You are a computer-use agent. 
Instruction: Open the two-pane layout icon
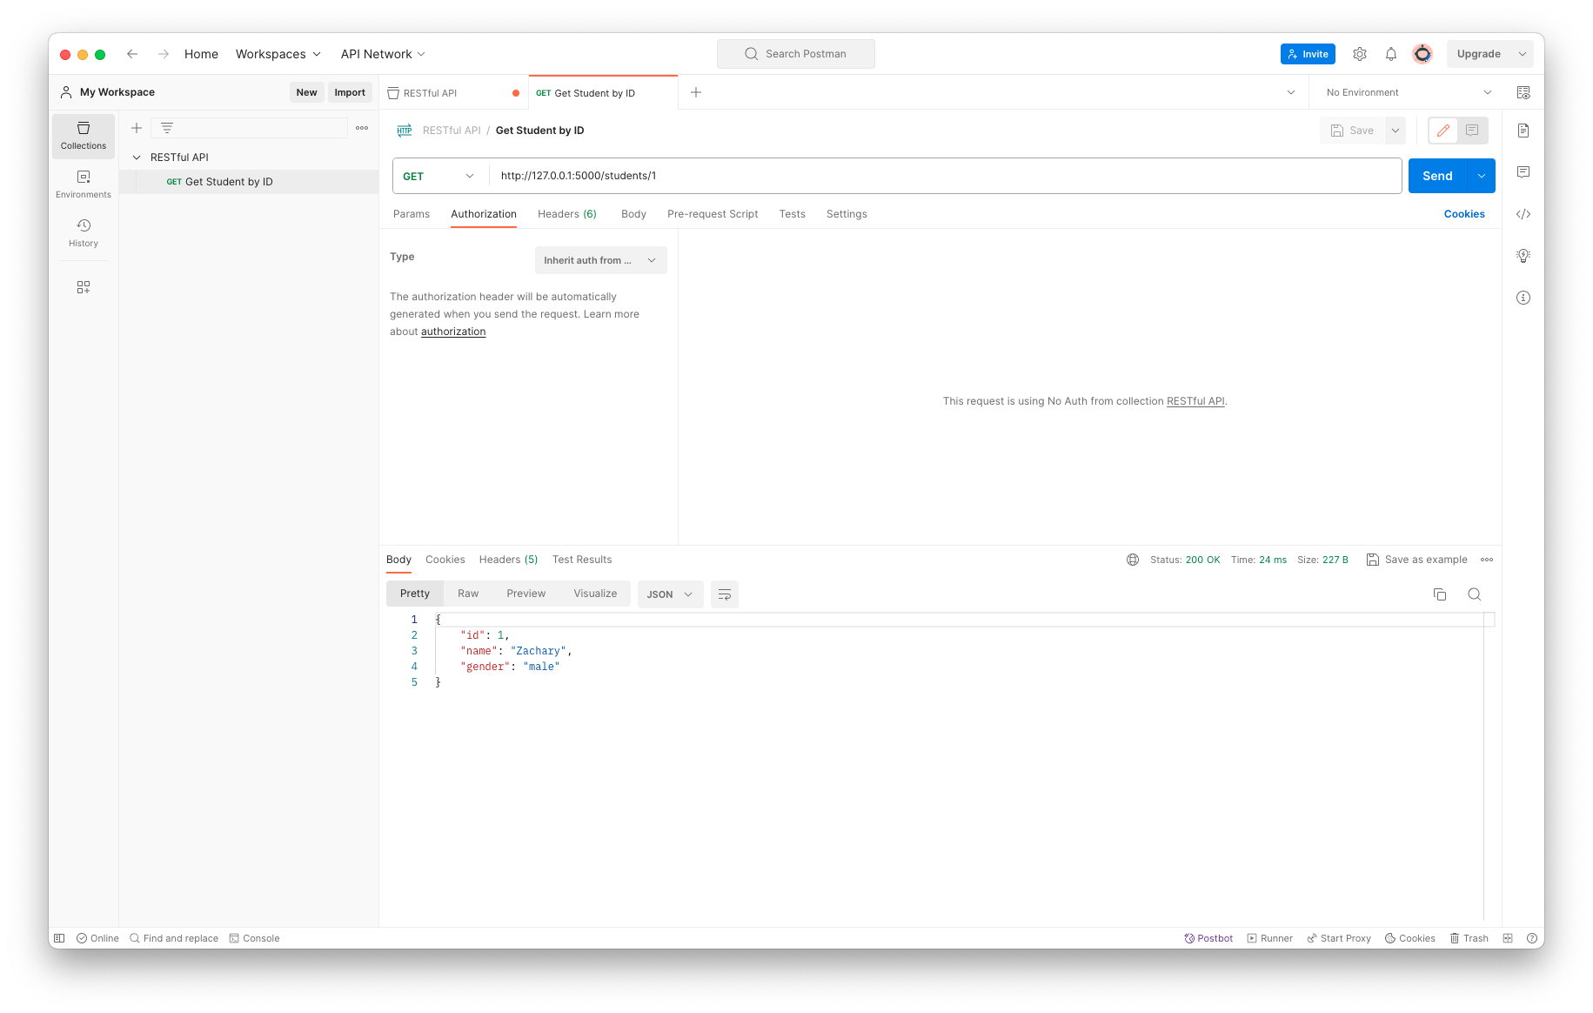click(1508, 938)
